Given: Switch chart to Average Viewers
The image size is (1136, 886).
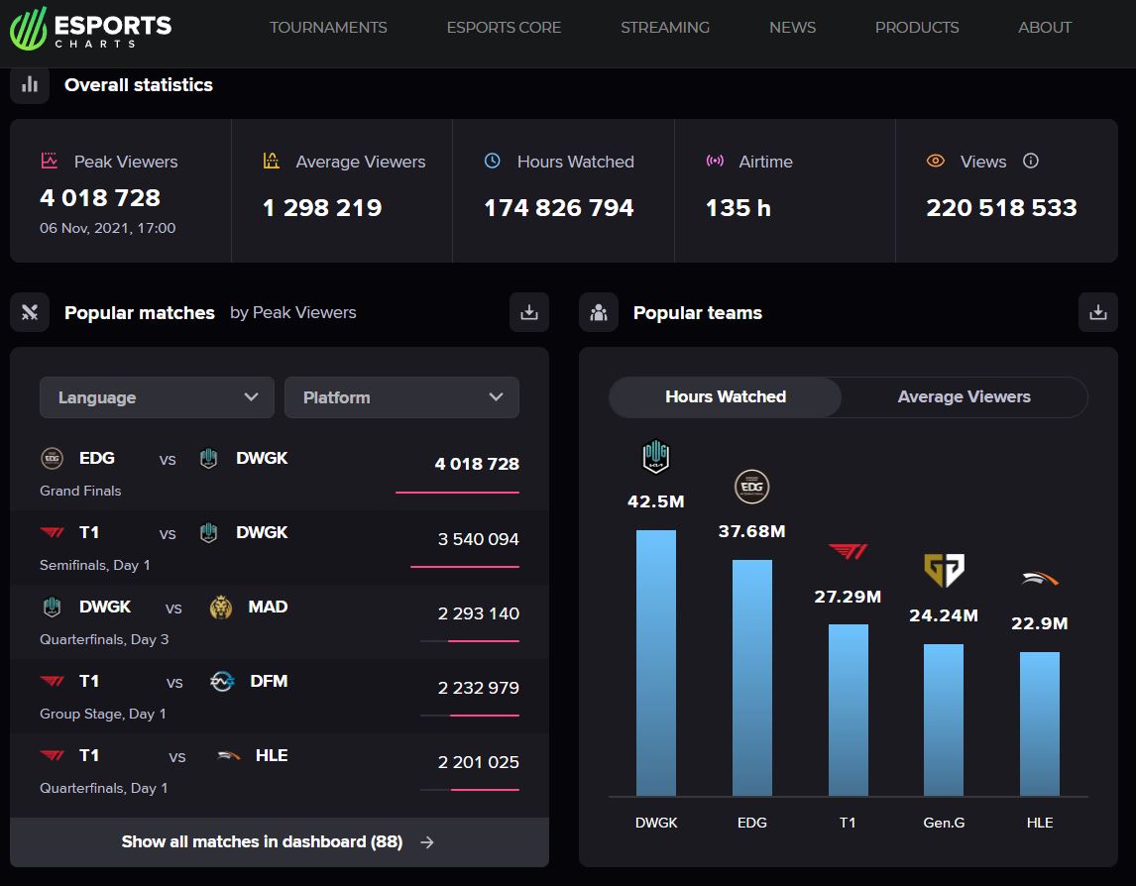Looking at the screenshot, I should (x=964, y=397).
